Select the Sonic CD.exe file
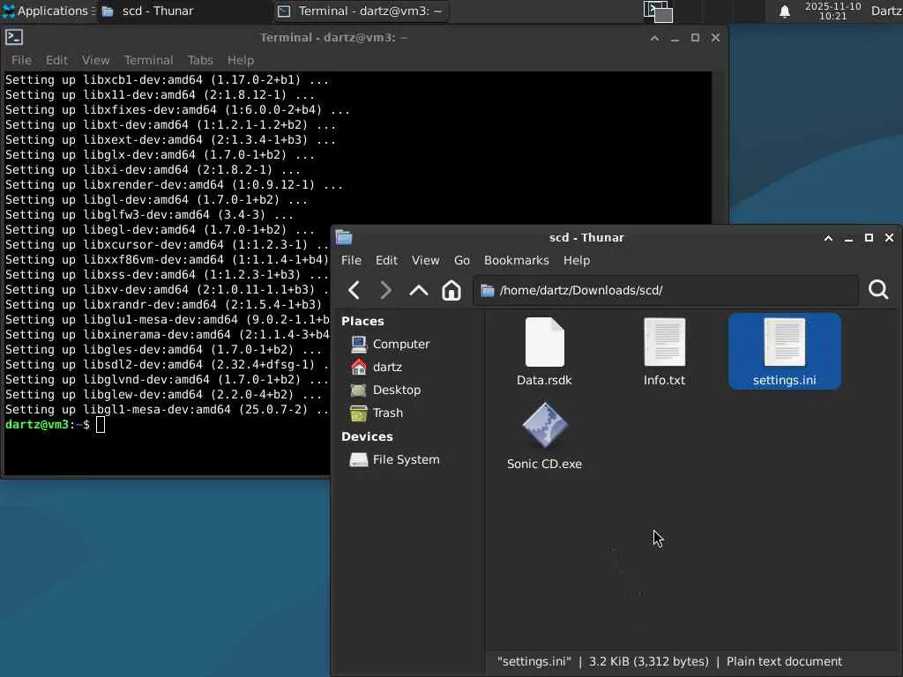 coord(544,435)
